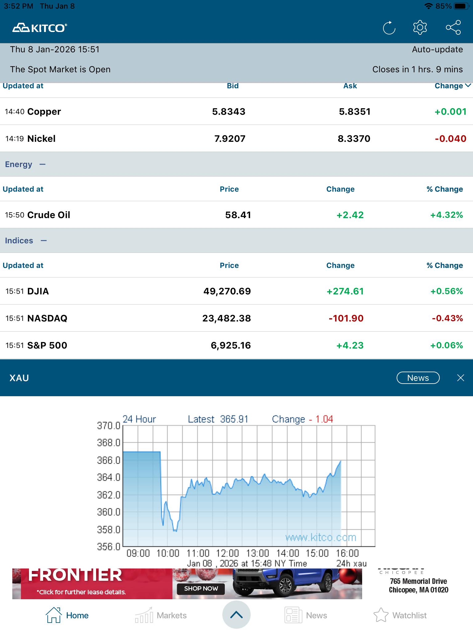
Task: Open the Home tab icon
Action: coord(54,615)
